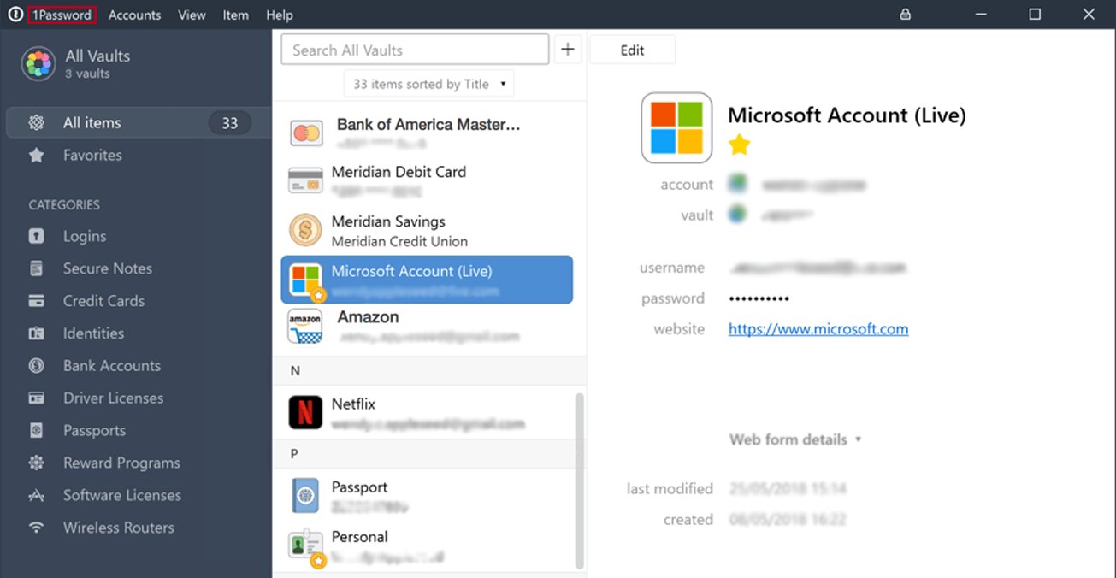Click the All items gear icon
Viewport: 1116px width, 578px height.
click(x=36, y=123)
